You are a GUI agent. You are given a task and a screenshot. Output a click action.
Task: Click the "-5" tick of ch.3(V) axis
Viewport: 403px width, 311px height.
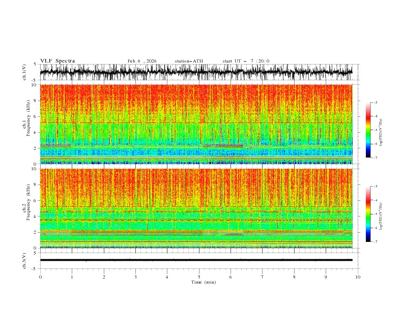click(x=34, y=269)
